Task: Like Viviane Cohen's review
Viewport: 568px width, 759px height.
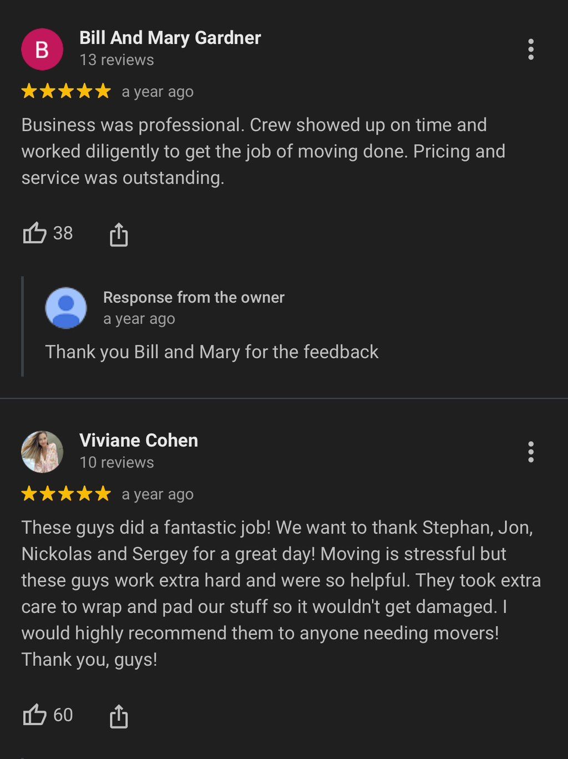Action: 34,715
